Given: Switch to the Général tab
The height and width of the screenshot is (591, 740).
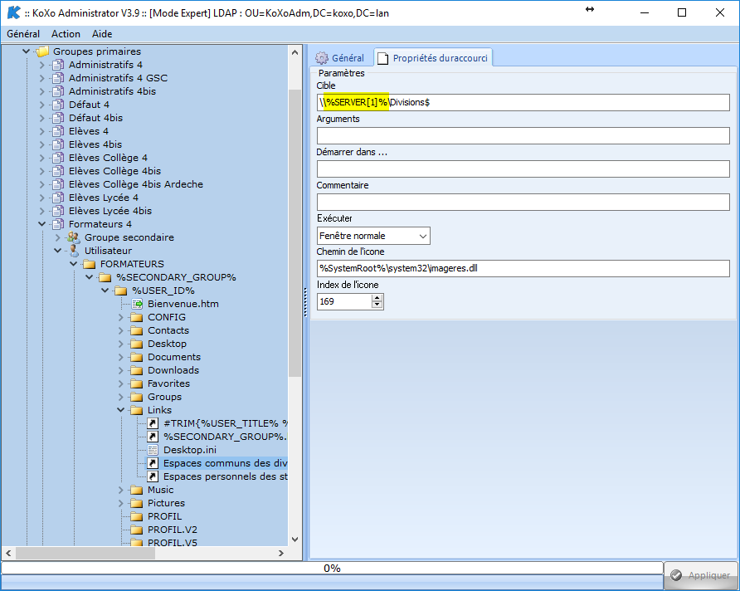Looking at the screenshot, I should pyautogui.click(x=340, y=58).
